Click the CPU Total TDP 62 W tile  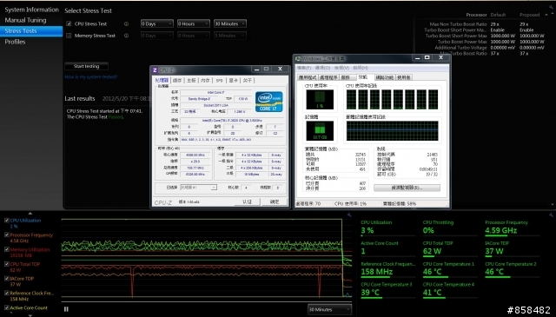click(450, 248)
